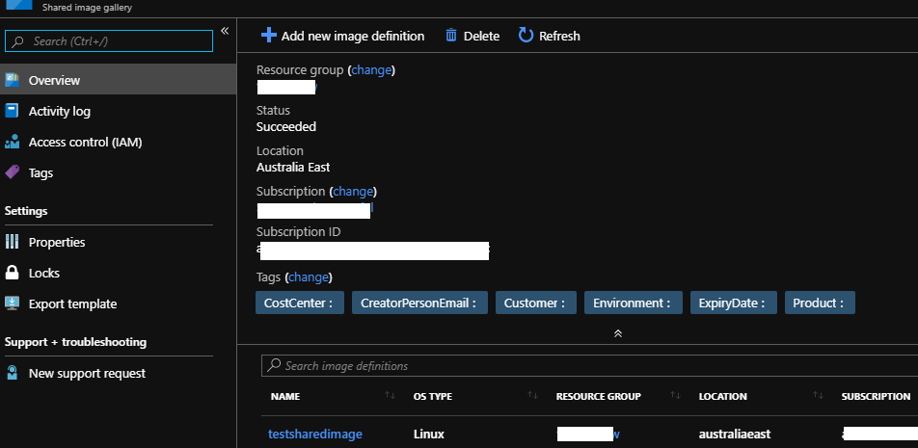The height and width of the screenshot is (448, 918).
Task: Click Add new image definition
Action: 343,36
